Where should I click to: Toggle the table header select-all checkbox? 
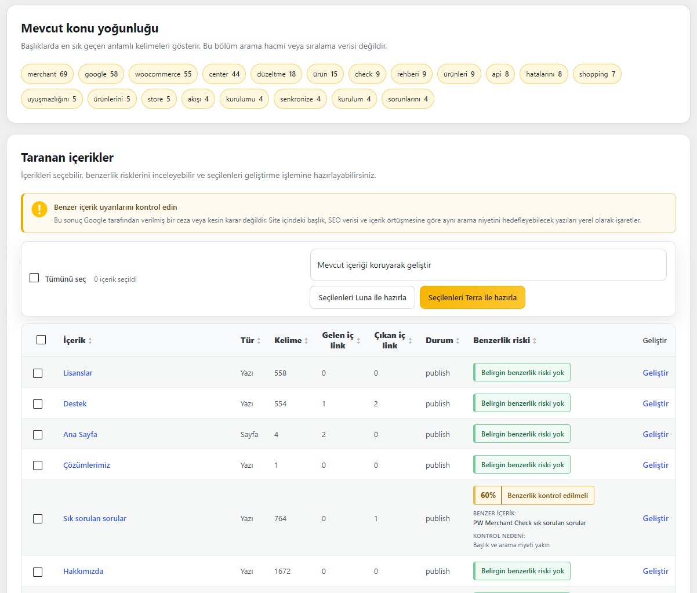[x=41, y=340]
